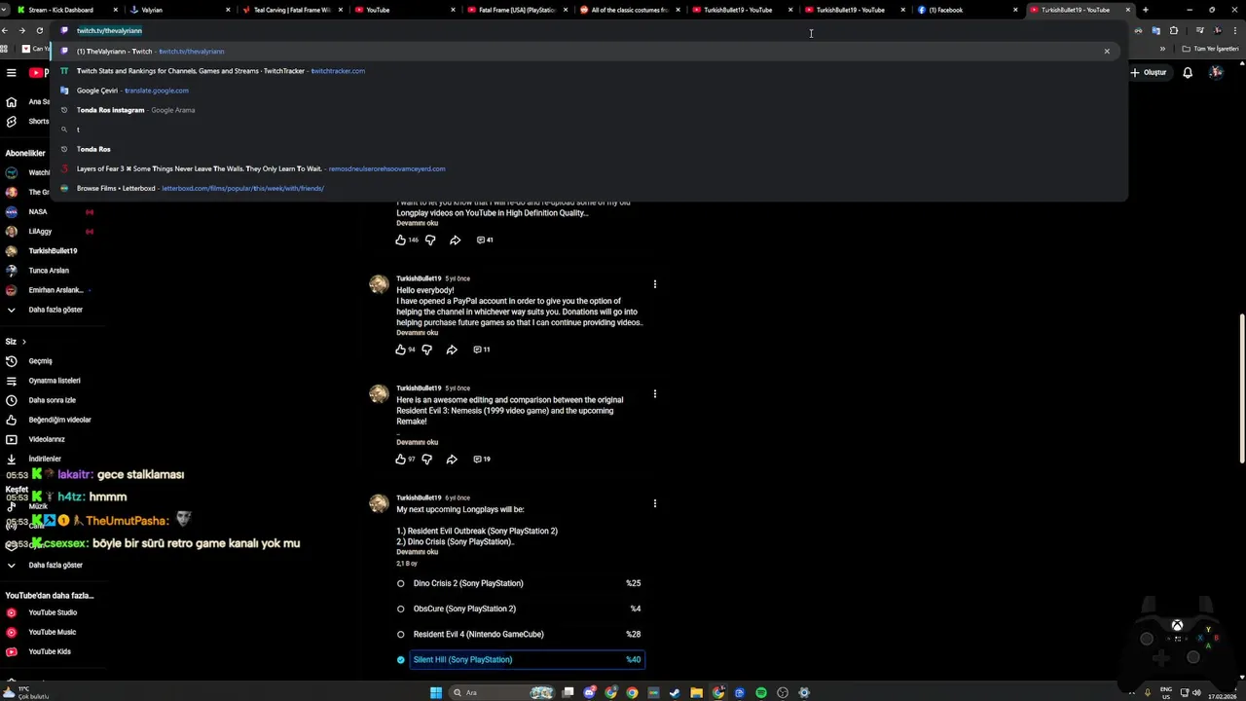Like the Resident Evil 3 comparison post
This screenshot has height=701, width=1246.
400,459
